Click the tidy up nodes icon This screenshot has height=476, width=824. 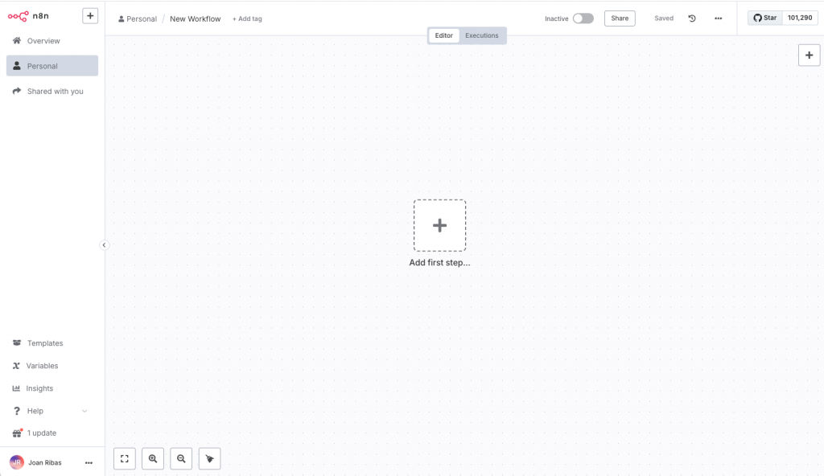[209, 458]
